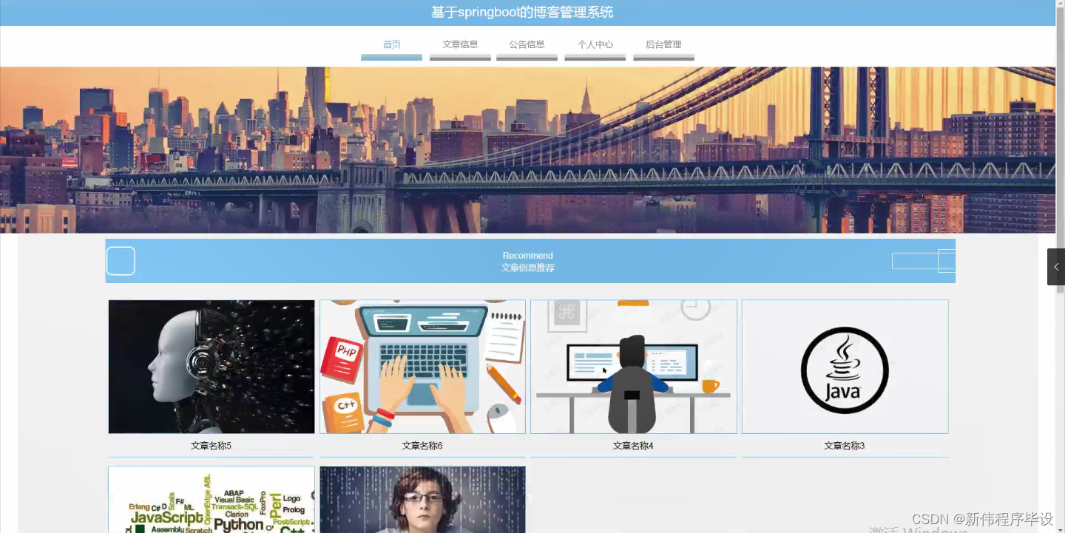Click the Recommend 文章信息推荐 header

click(528, 261)
